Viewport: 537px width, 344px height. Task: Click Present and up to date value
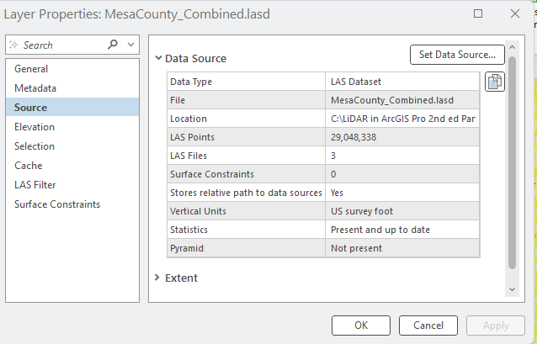pyautogui.click(x=402, y=230)
